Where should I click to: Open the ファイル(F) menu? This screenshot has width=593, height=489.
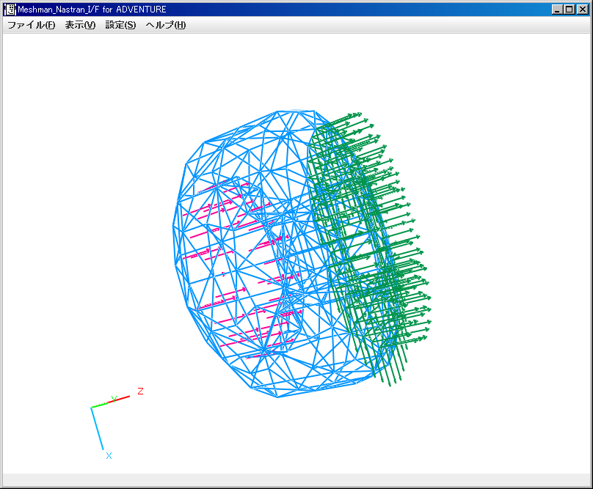coord(32,25)
